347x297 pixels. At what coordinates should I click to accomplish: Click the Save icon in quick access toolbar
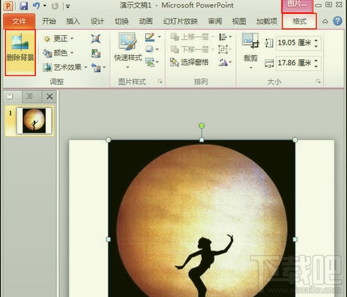(x=24, y=6)
